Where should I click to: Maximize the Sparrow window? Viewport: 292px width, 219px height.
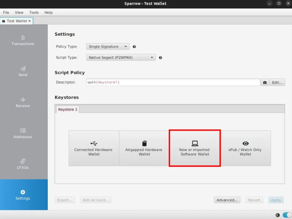click(x=279, y=4)
